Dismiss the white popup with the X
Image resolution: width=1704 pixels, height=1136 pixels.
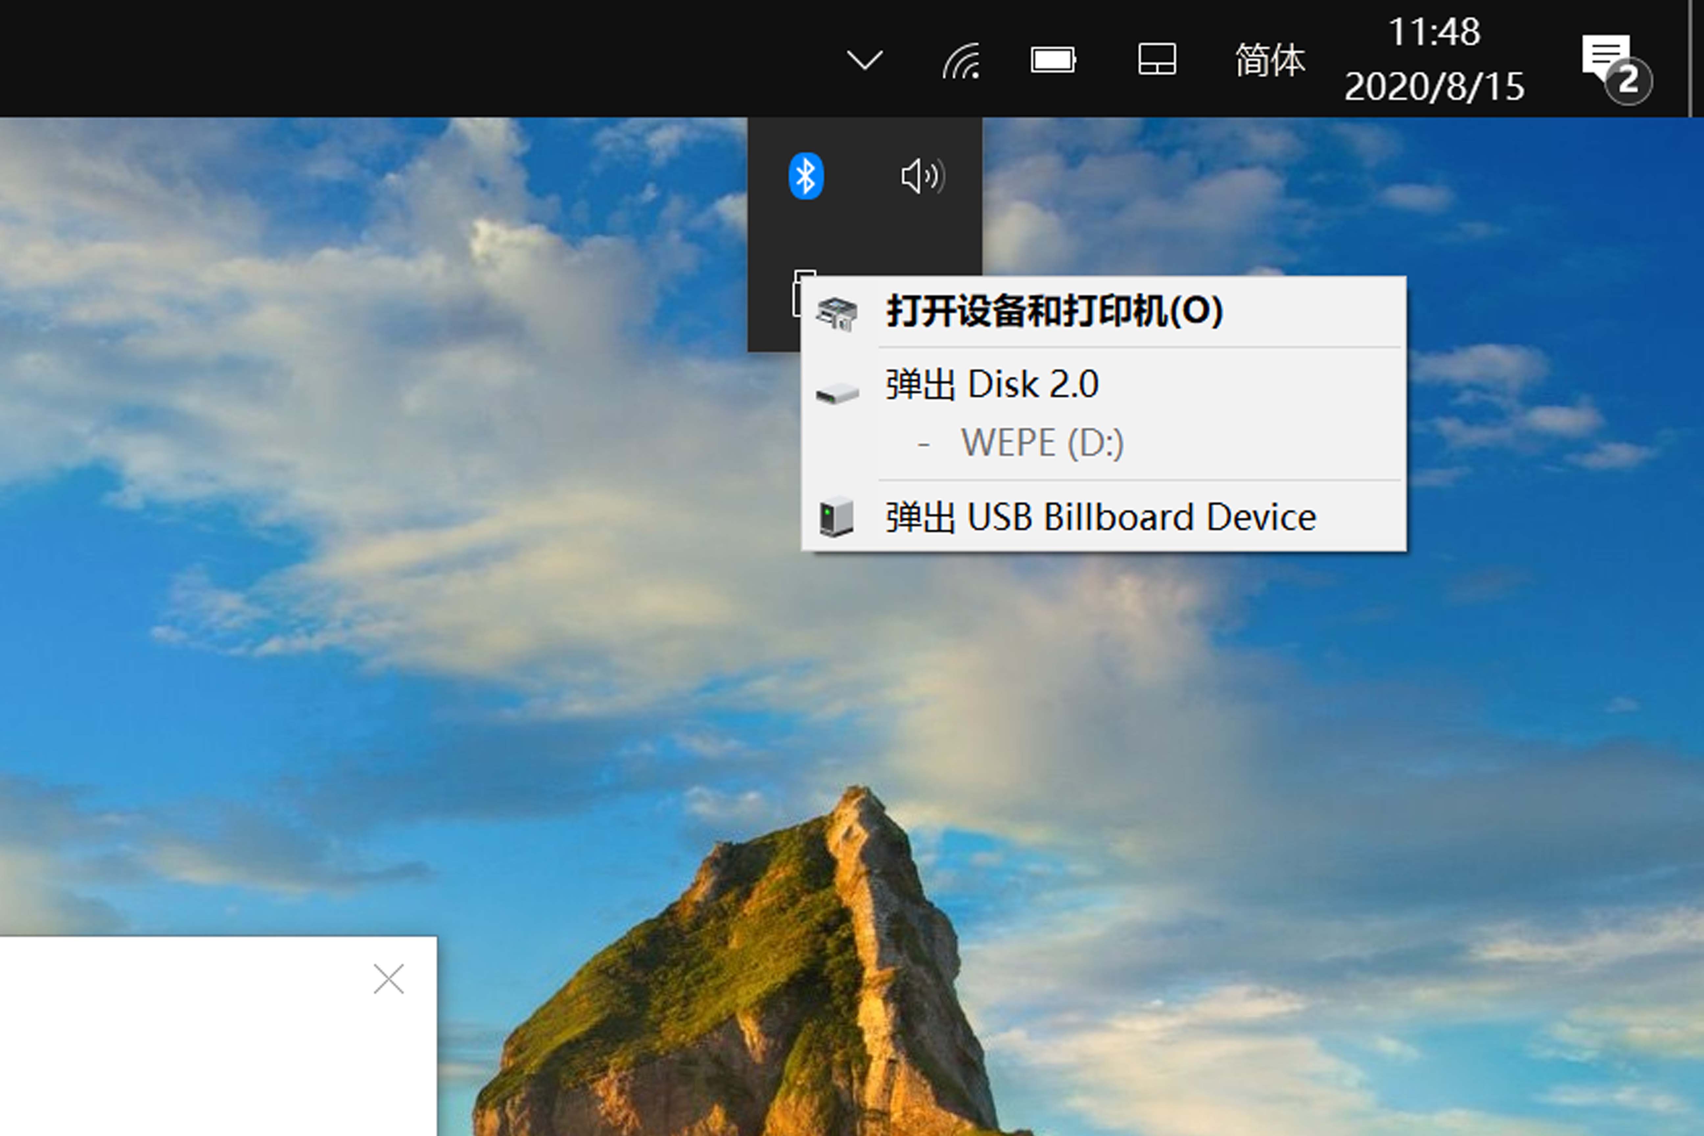coord(388,979)
